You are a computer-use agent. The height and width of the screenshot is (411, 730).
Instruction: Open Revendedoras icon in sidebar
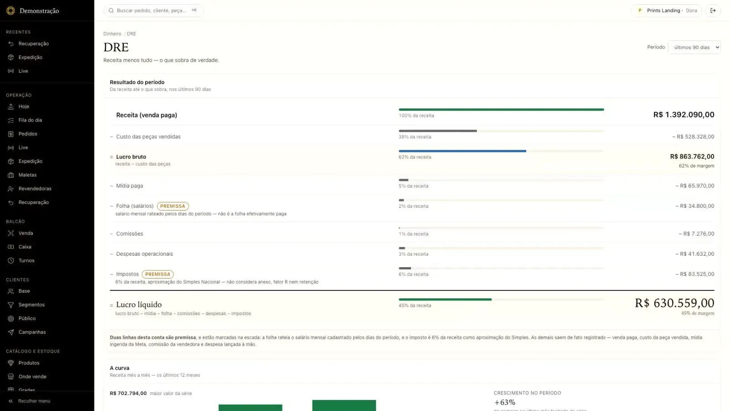click(11, 189)
